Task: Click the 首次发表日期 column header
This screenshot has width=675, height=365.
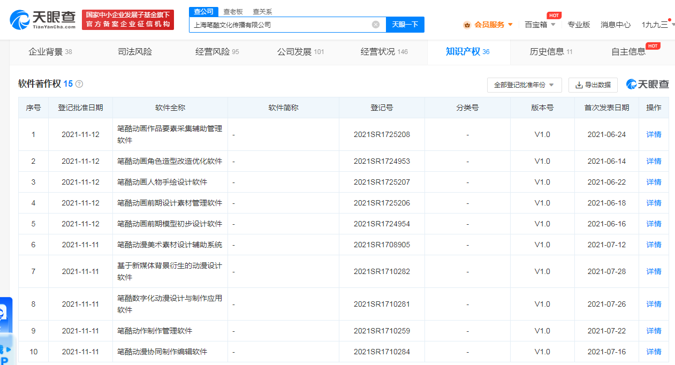Action: pos(606,108)
